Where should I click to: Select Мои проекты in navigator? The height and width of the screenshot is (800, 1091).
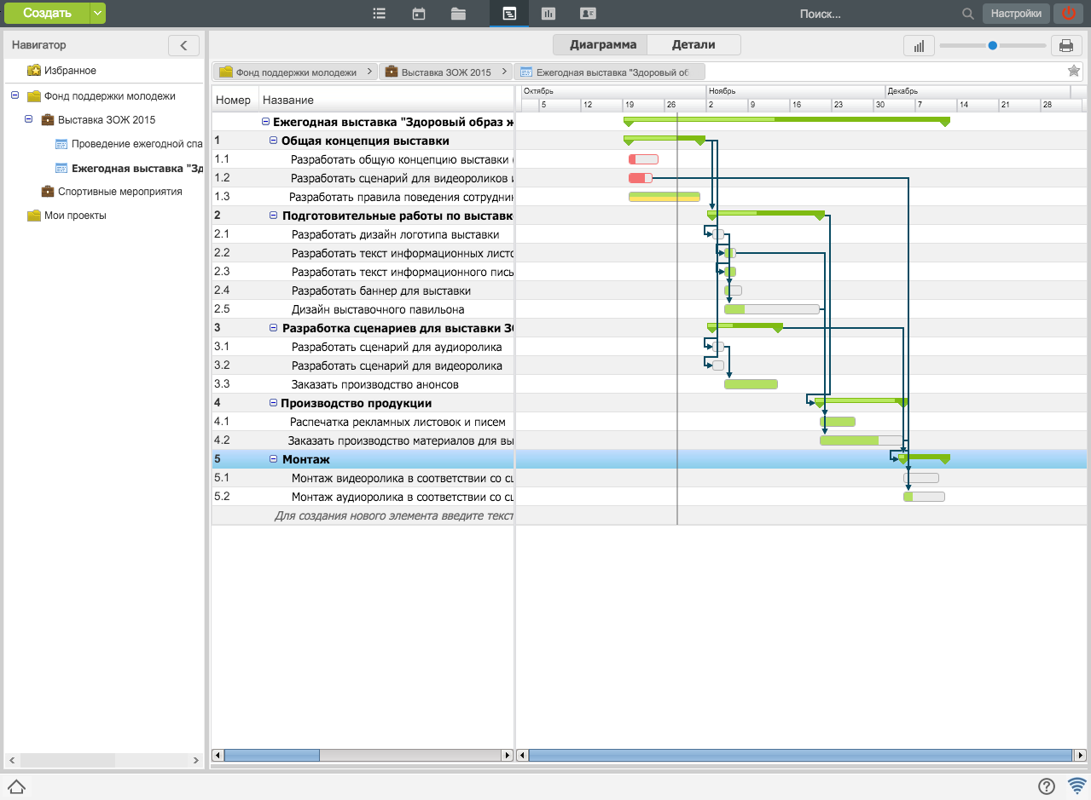tap(75, 216)
